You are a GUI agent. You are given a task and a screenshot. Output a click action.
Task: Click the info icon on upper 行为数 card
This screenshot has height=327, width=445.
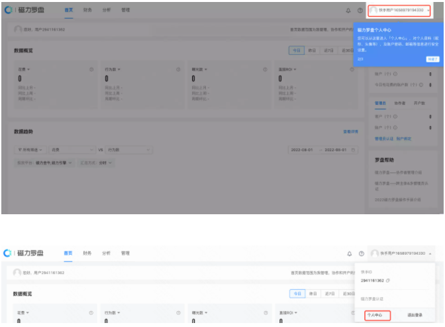coord(177,70)
